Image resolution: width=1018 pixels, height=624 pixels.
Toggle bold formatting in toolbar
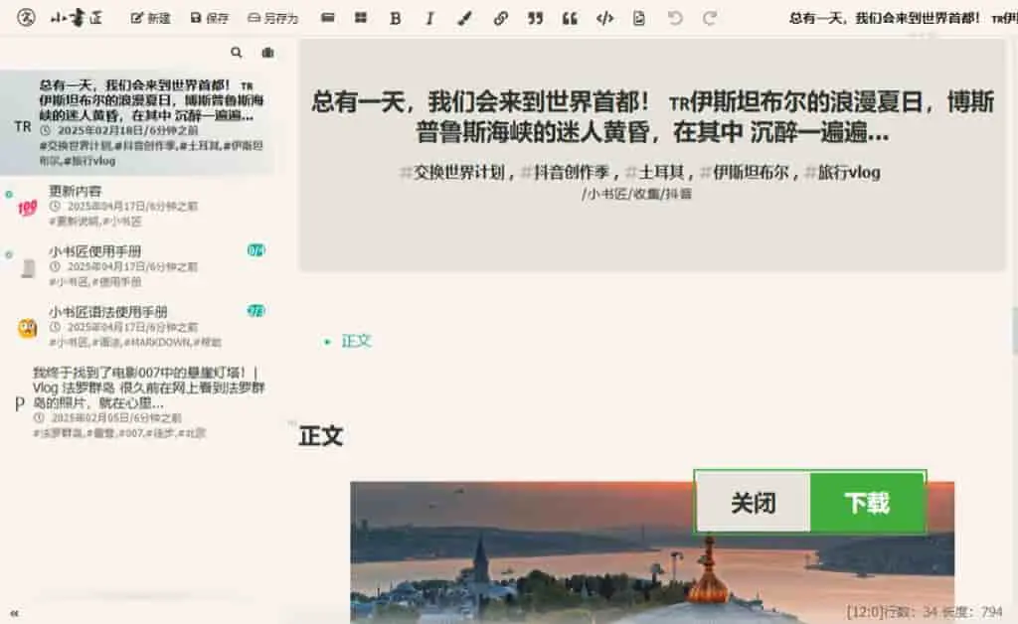click(395, 19)
